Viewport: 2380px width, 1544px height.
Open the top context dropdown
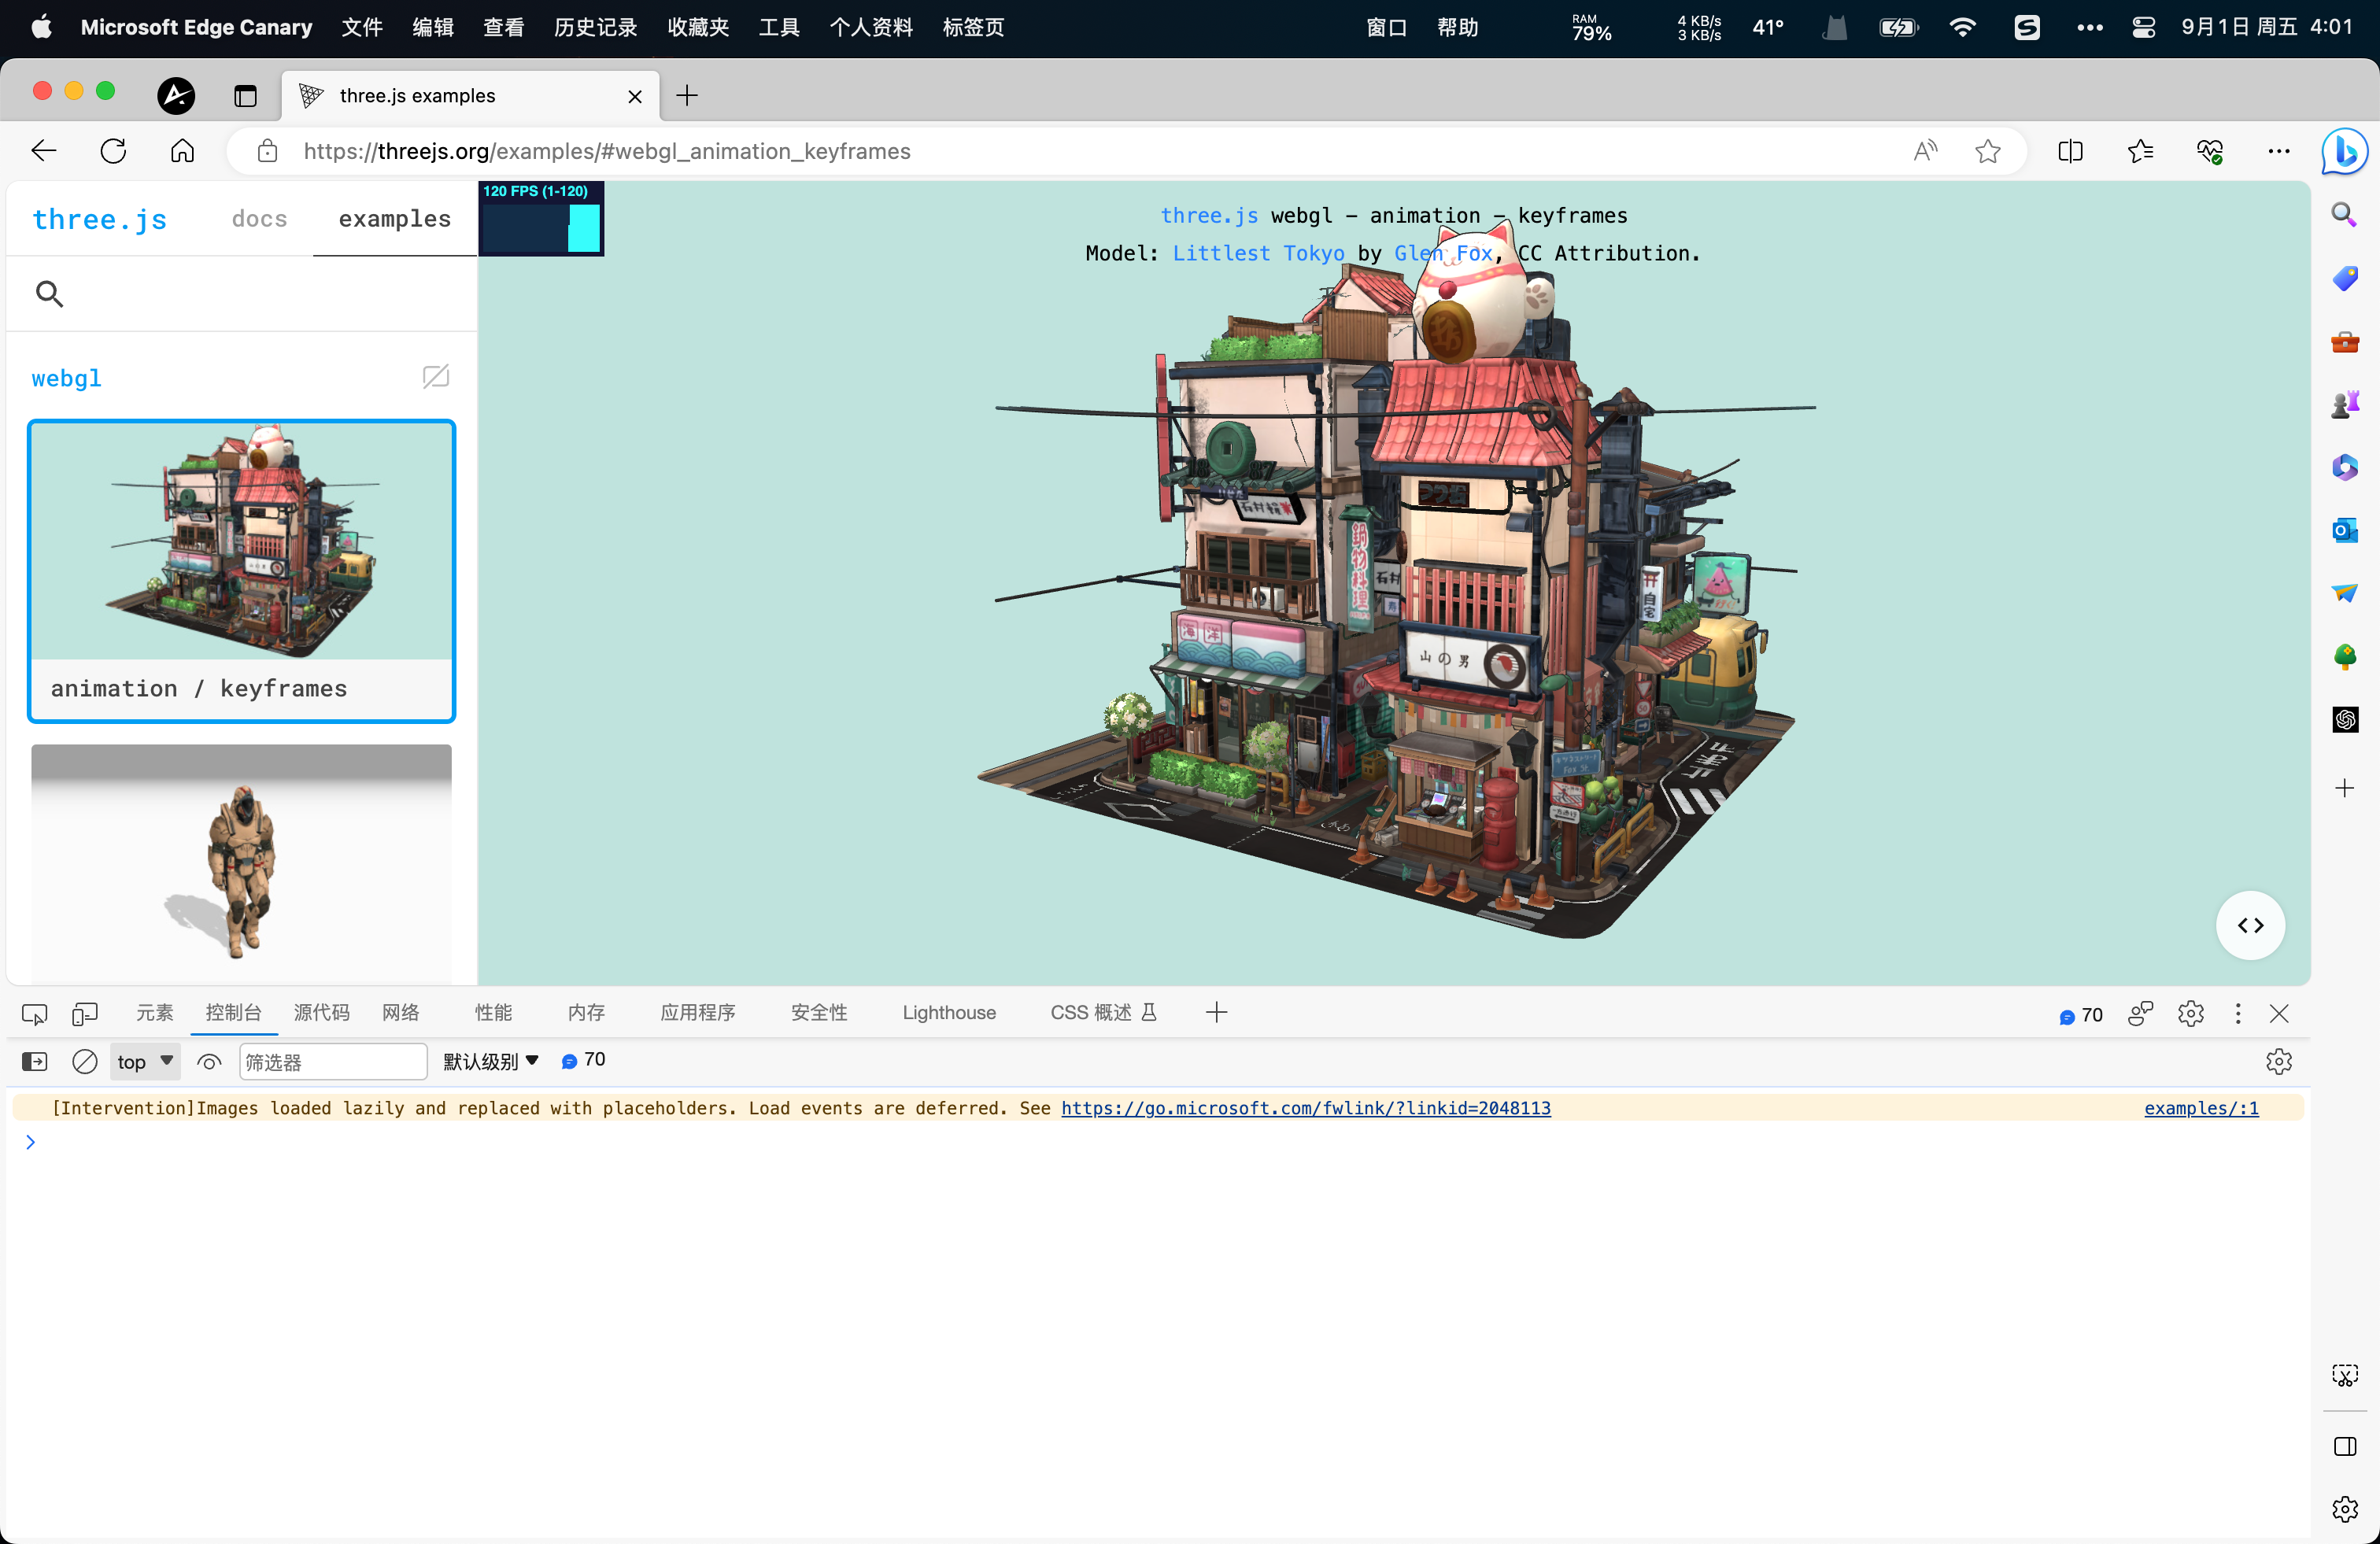(145, 1061)
